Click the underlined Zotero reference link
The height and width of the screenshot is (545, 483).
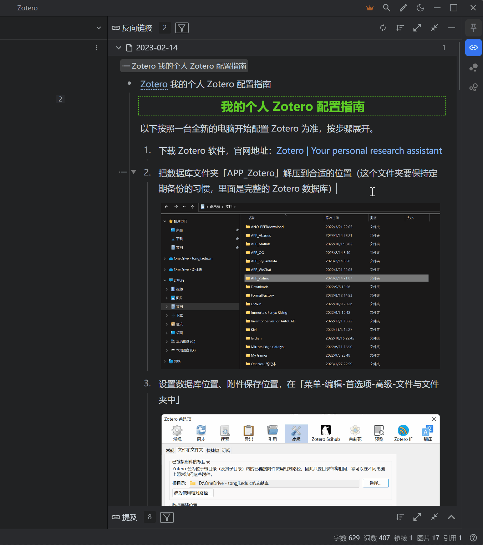(154, 84)
